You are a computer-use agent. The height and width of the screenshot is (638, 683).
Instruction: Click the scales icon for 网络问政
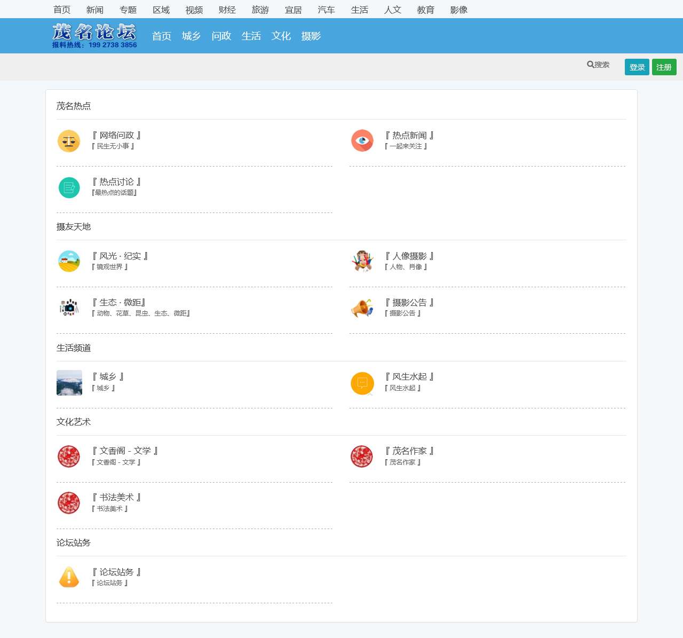tap(69, 141)
